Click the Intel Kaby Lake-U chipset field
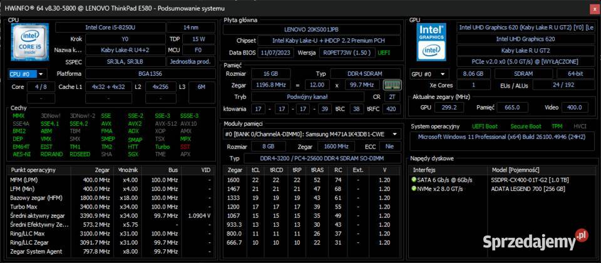This screenshot has height=263, width=601. tap(329, 40)
